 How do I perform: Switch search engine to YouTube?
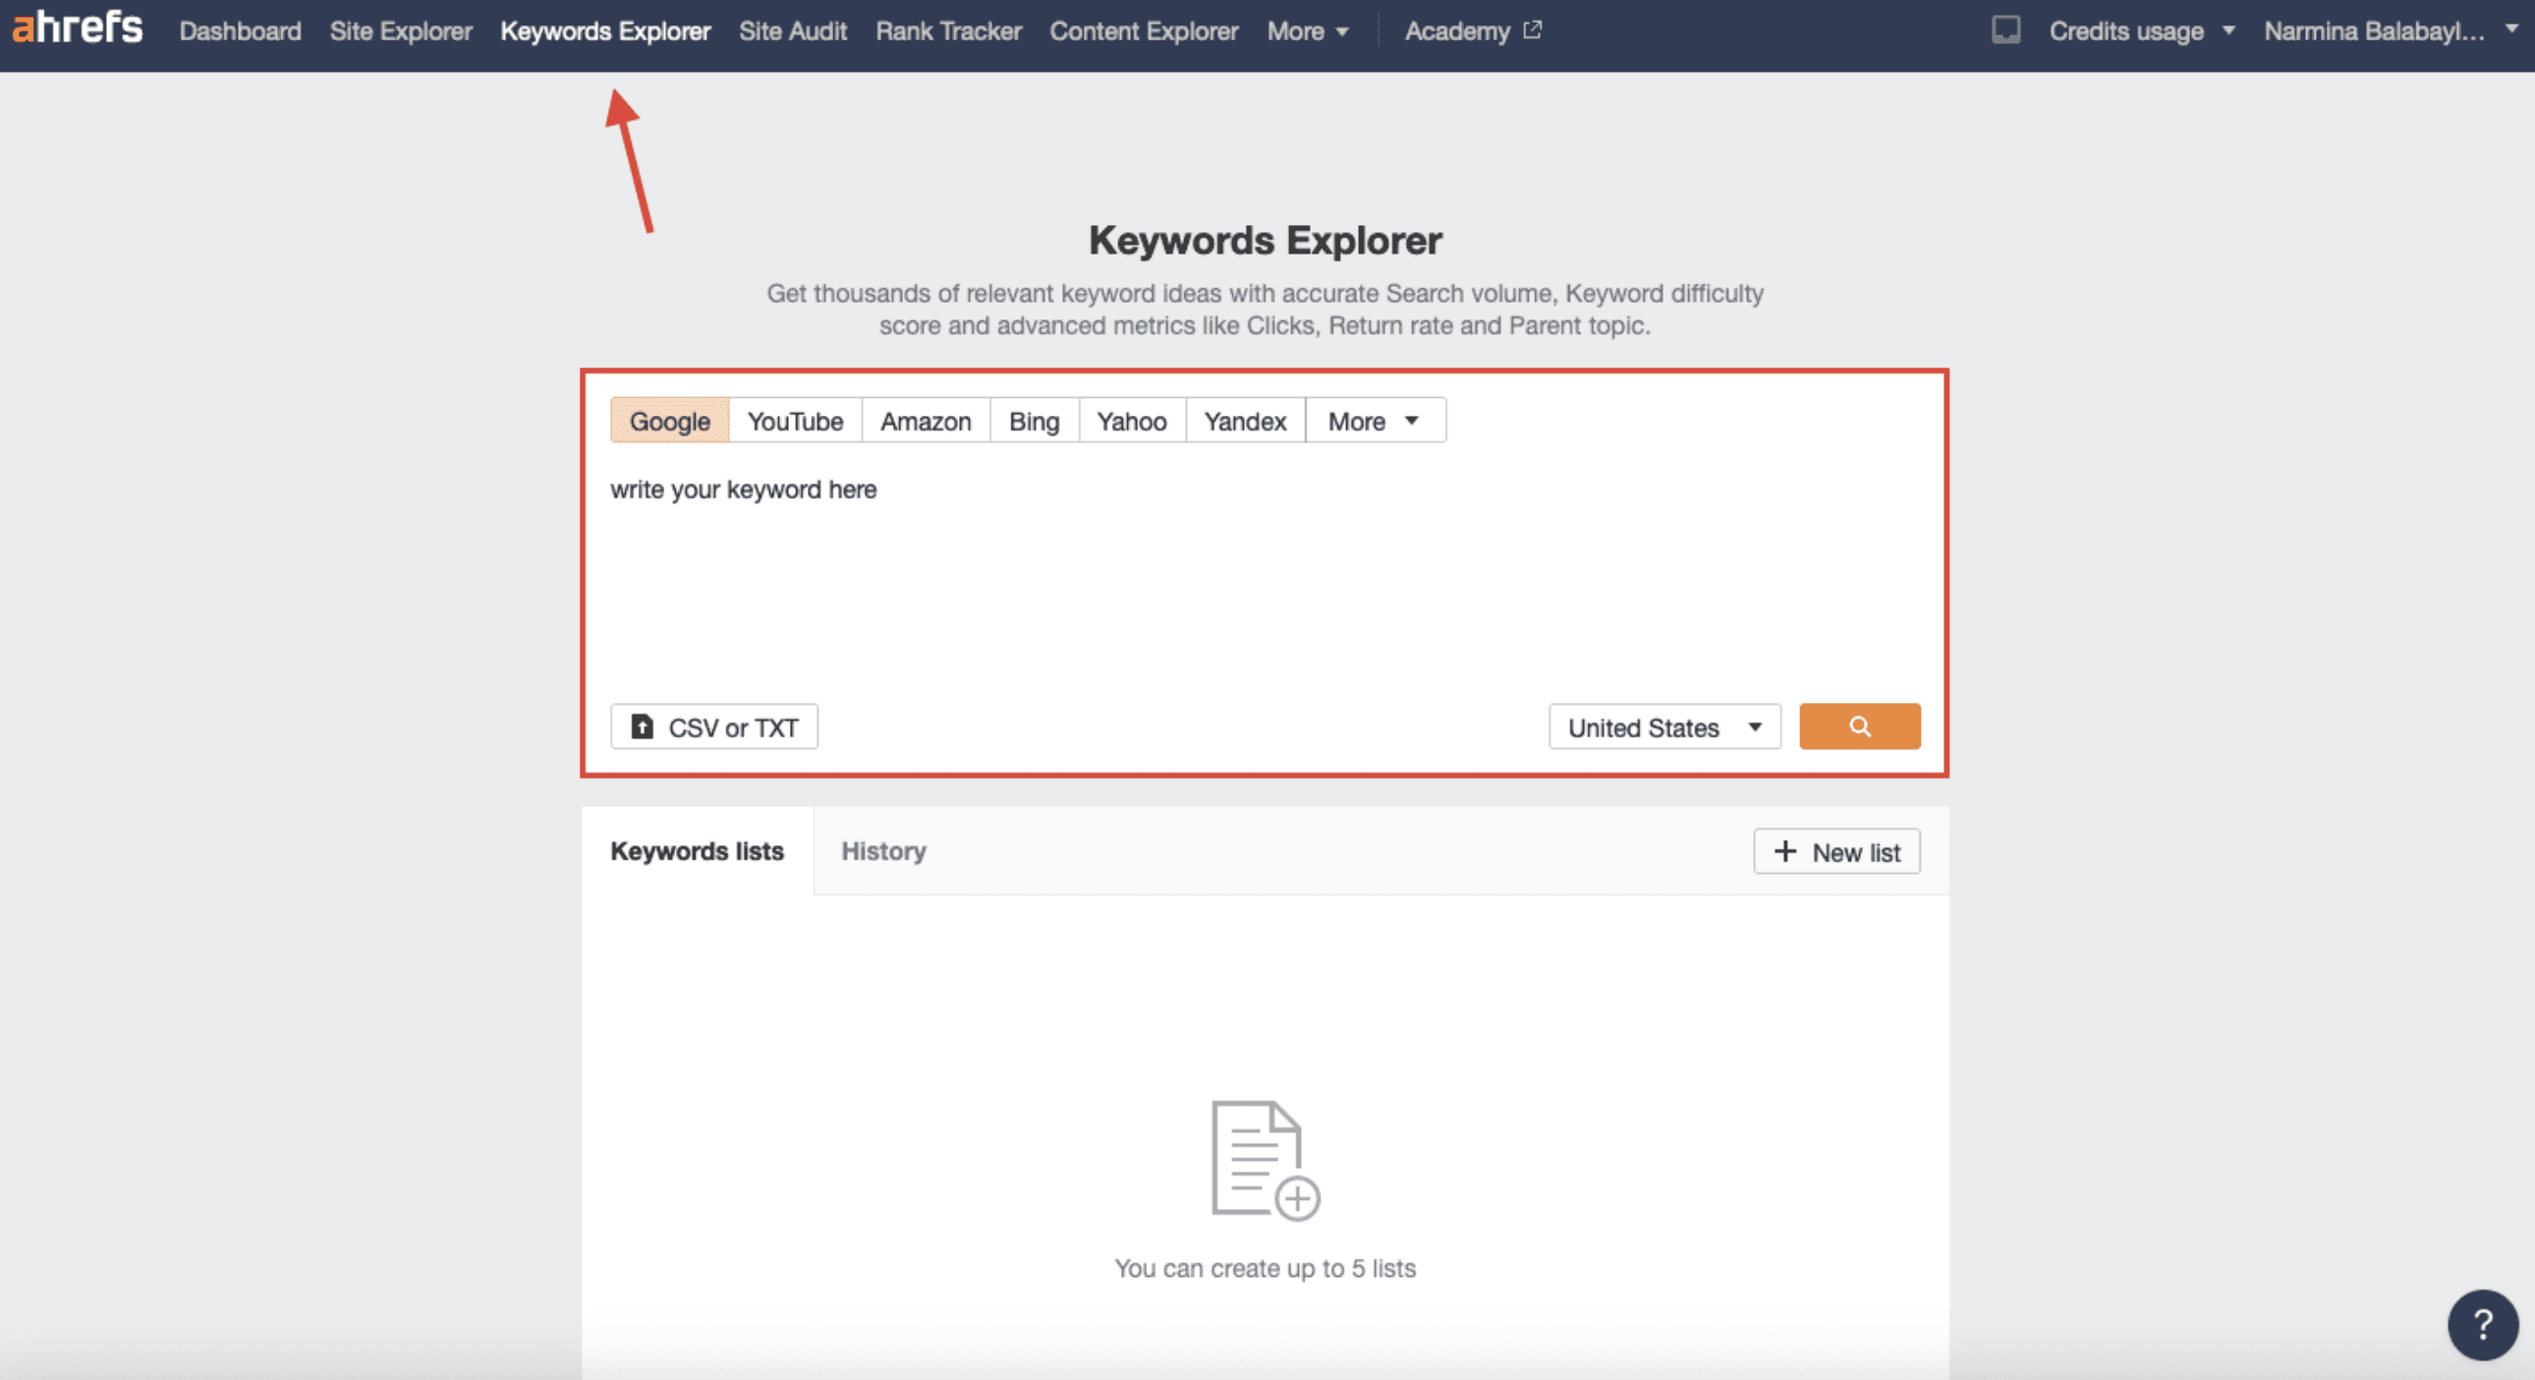tap(795, 422)
